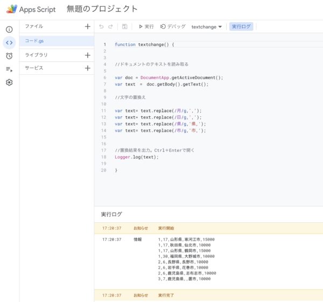Add a new file with plus icon

pyautogui.click(x=88, y=26)
